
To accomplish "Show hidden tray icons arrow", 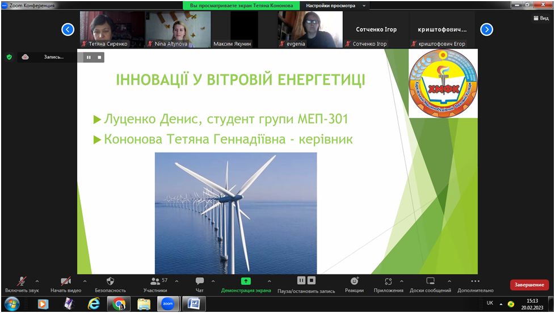I will click(501, 304).
